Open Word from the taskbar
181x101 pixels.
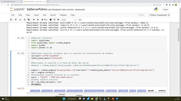click(117, 99)
